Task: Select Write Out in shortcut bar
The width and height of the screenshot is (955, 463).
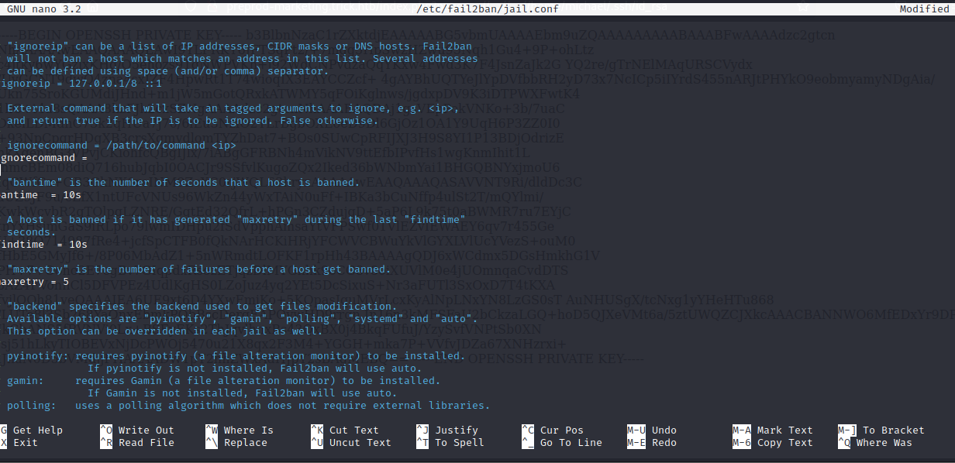Action: tap(146, 430)
